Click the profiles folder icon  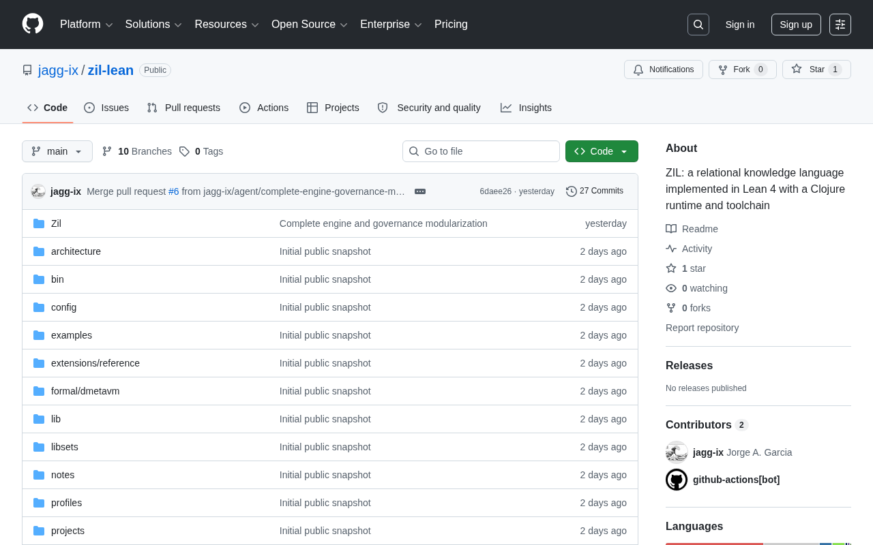(x=39, y=503)
